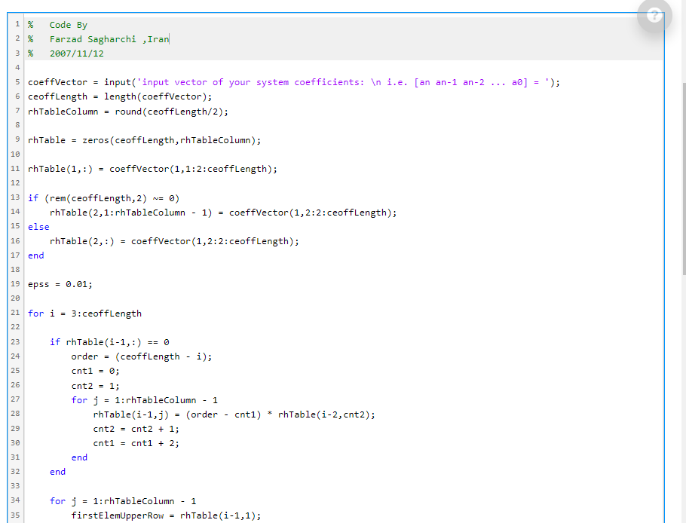Screen dimensions: 686x523
Task: Click the 'else' keyword on line 15
Action: [38, 227]
